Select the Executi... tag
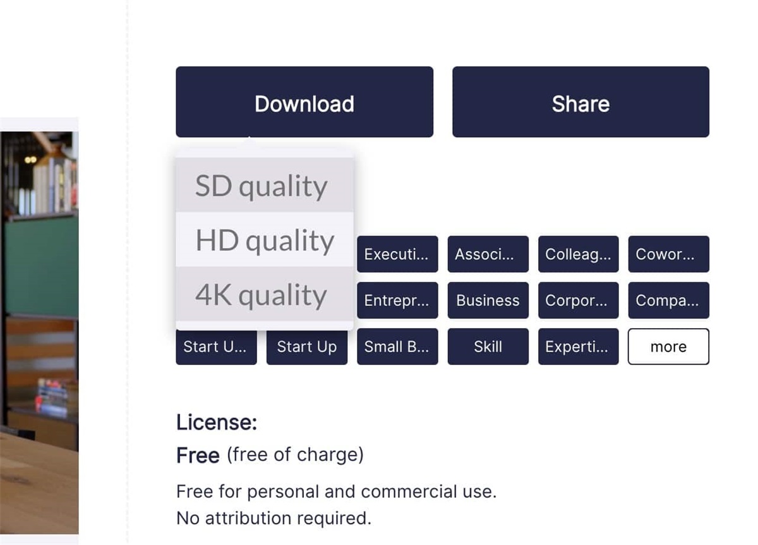Viewport: 758px width, 545px height. (x=397, y=254)
